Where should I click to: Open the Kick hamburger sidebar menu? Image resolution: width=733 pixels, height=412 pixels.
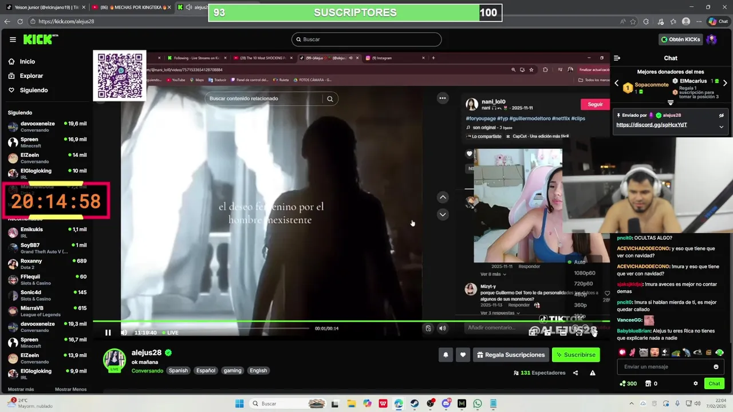[x=13, y=39]
